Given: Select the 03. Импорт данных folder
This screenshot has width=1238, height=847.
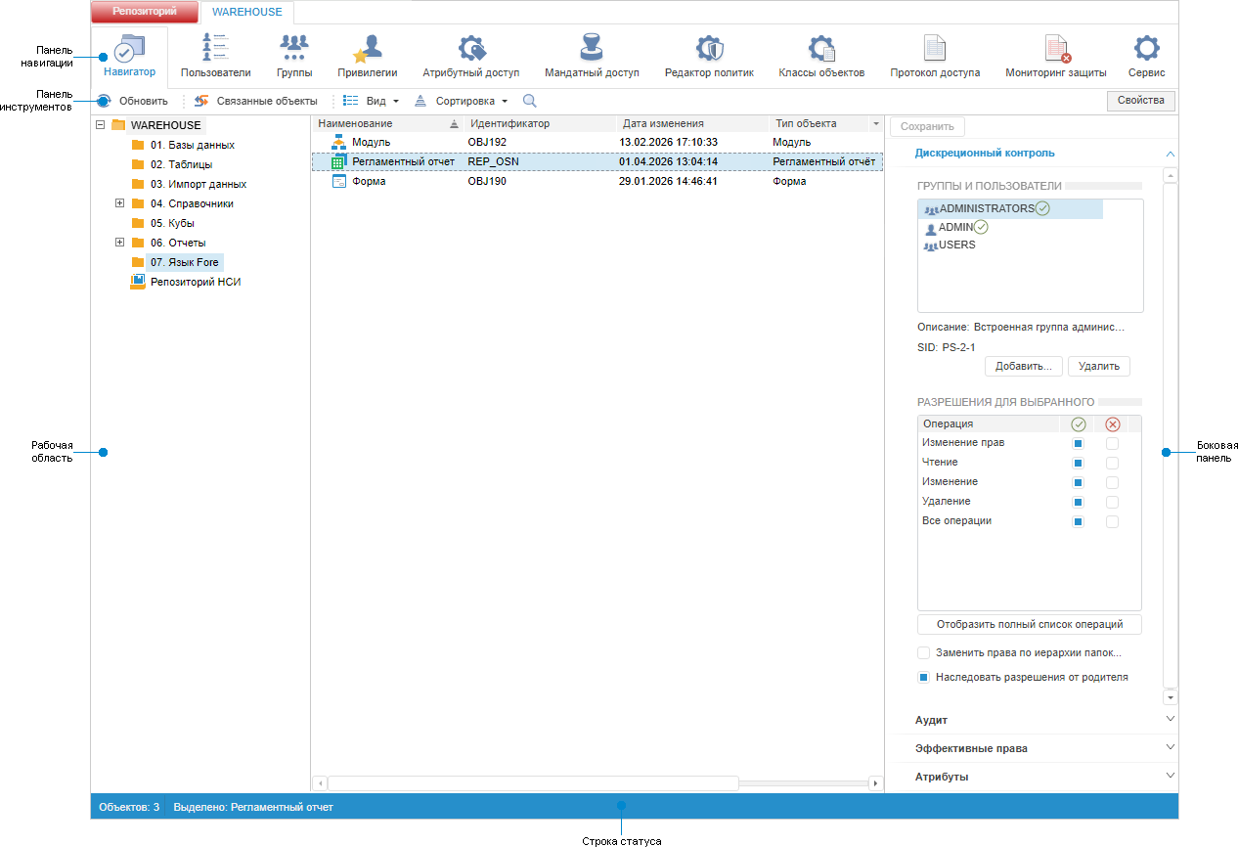Looking at the screenshot, I should coord(199,184).
